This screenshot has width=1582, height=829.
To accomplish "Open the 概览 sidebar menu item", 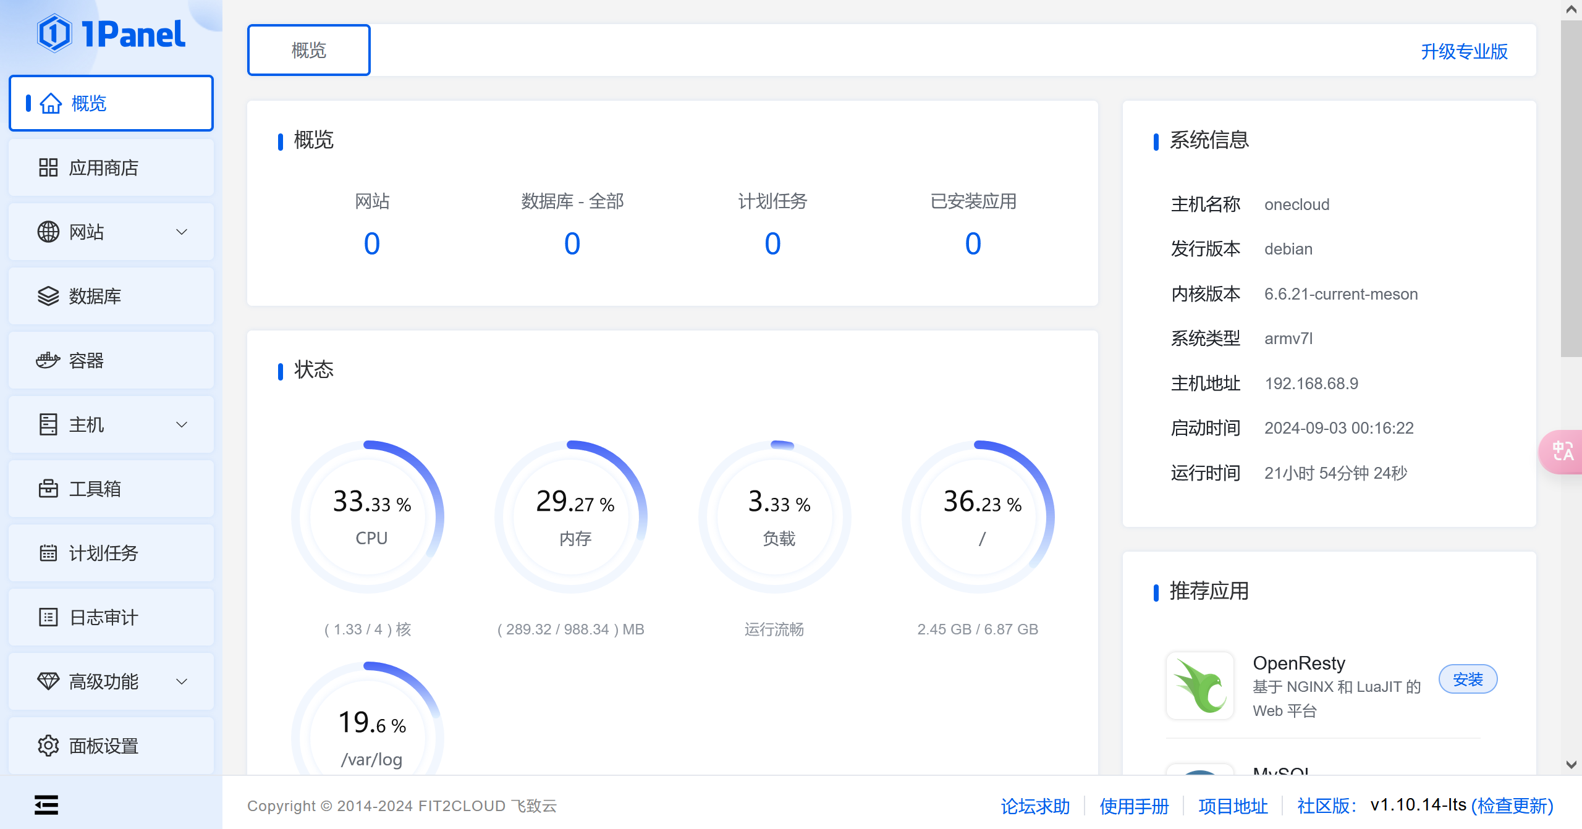I will (111, 103).
